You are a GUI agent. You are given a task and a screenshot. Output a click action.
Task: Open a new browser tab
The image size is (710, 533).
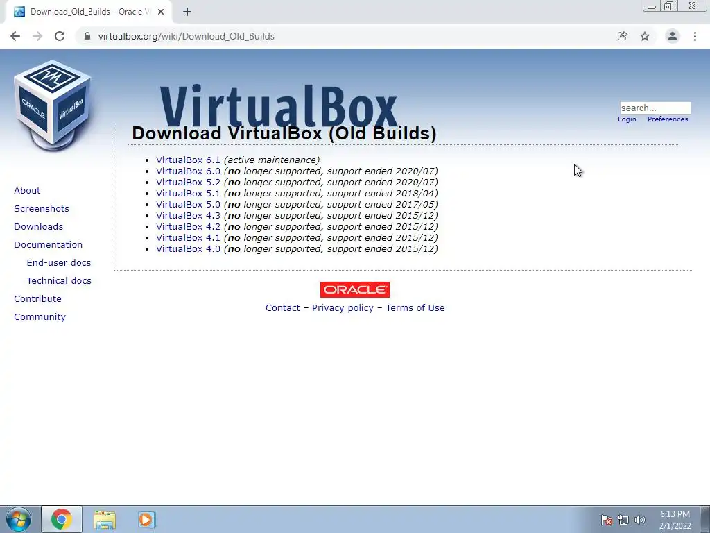(187, 12)
